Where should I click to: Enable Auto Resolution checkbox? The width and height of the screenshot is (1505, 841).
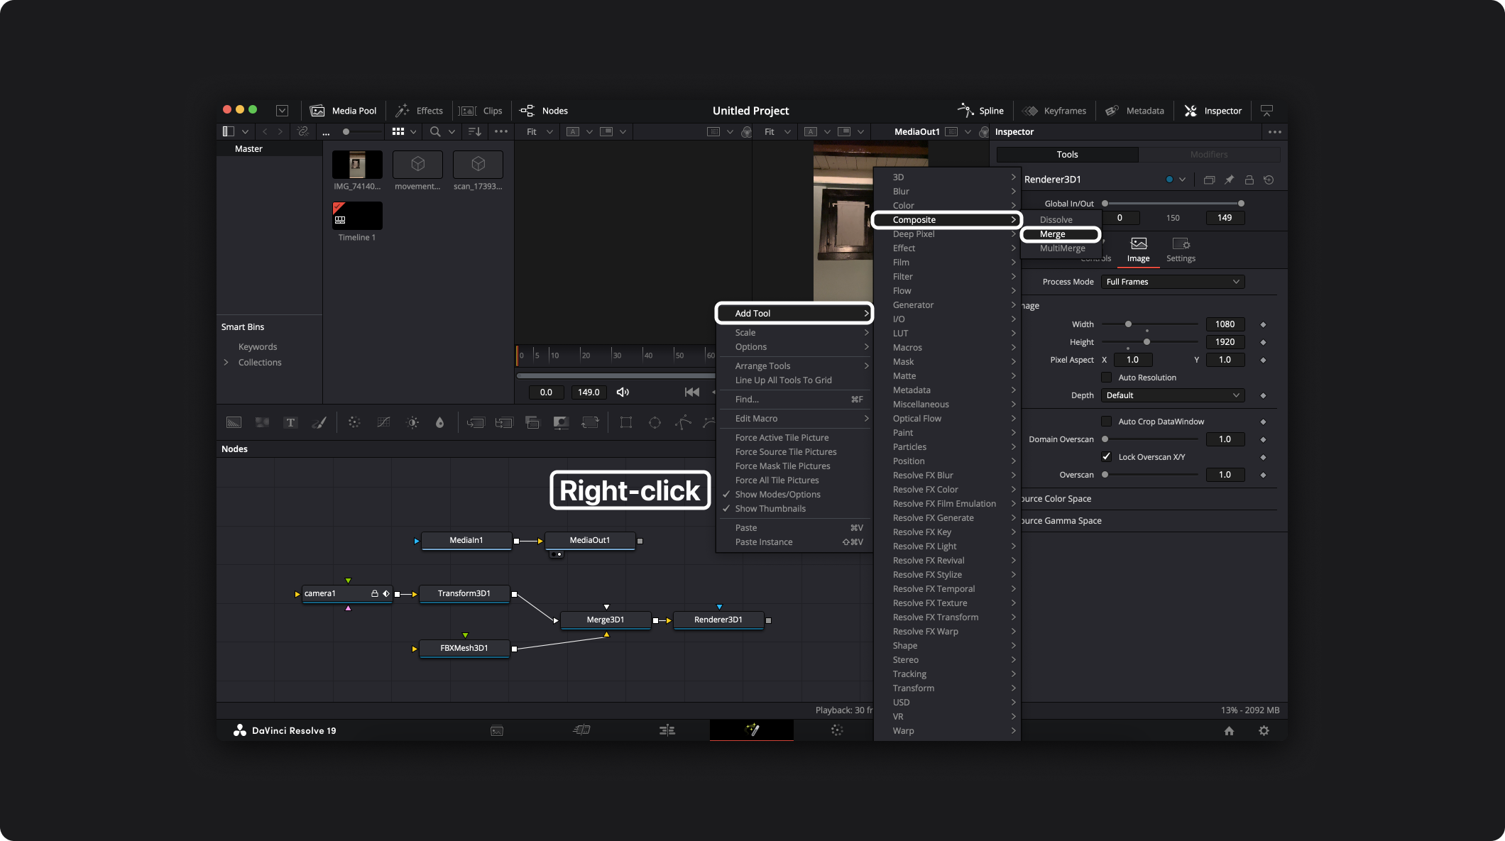[1106, 378]
